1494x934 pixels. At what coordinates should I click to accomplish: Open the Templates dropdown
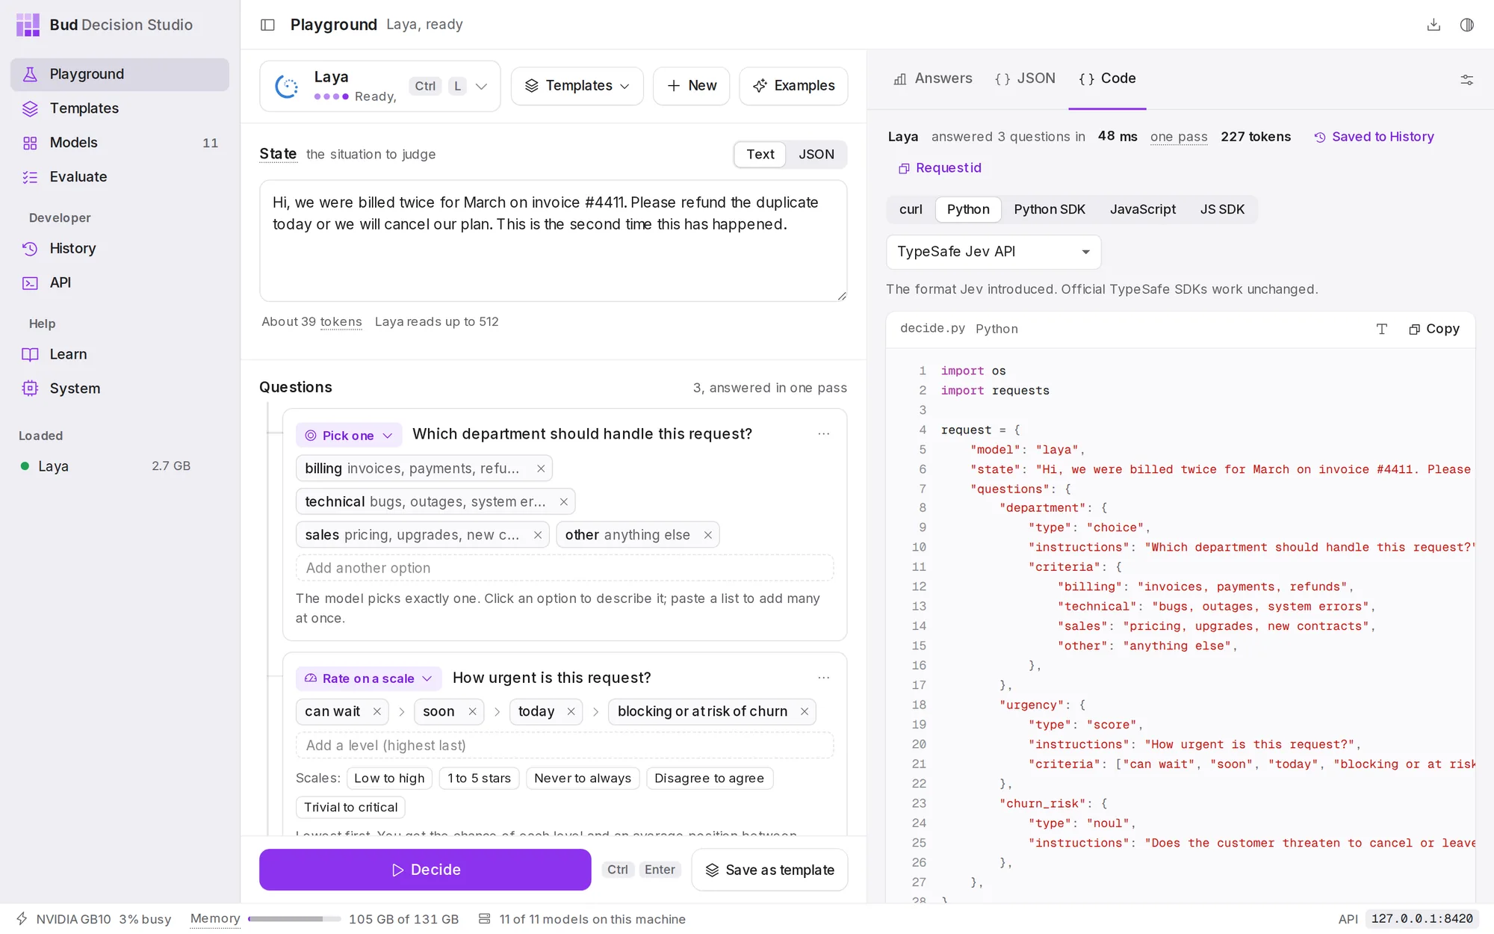pos(577,87)
